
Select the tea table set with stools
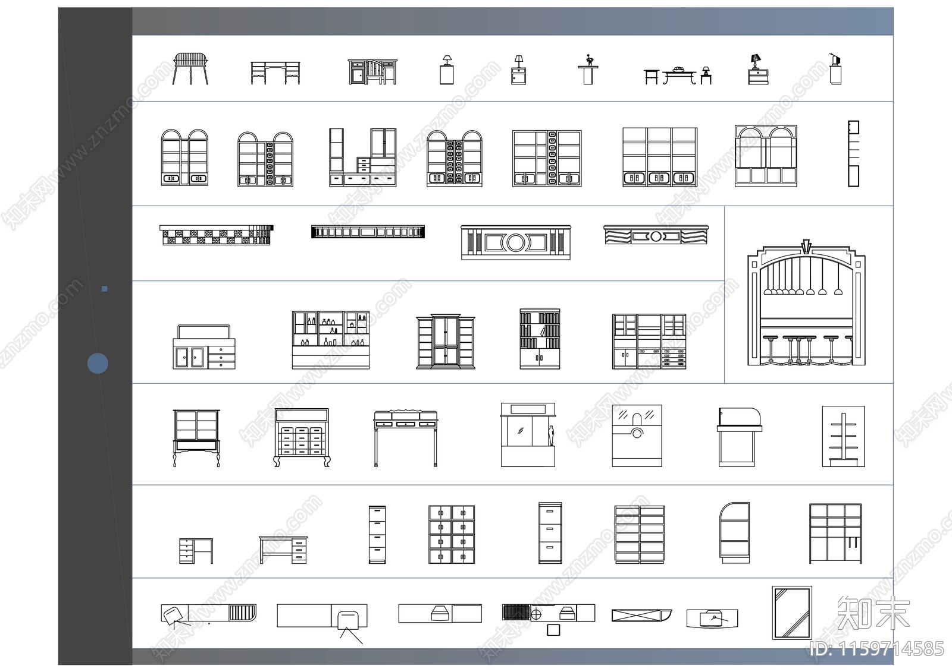(x=678, y=75)
